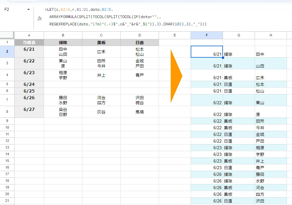Click cell 広末 in column C
The image size is (292, 205).
[101, 52]
